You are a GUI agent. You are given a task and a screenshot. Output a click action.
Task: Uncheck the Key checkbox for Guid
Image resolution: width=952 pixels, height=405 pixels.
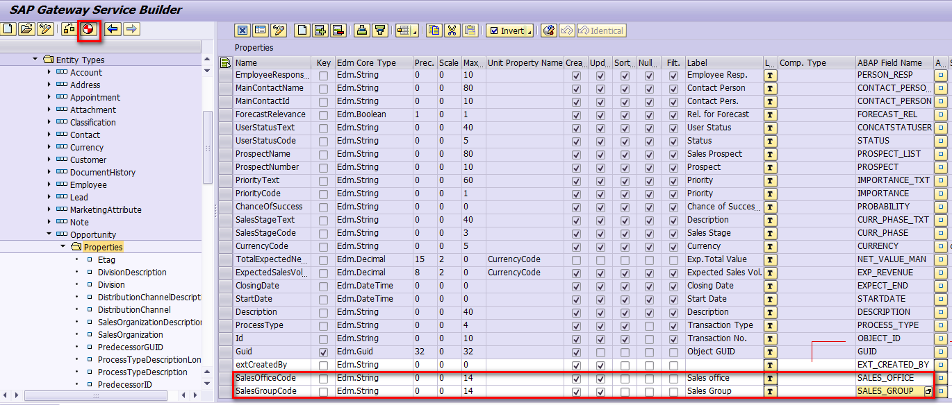click(324, 352)
